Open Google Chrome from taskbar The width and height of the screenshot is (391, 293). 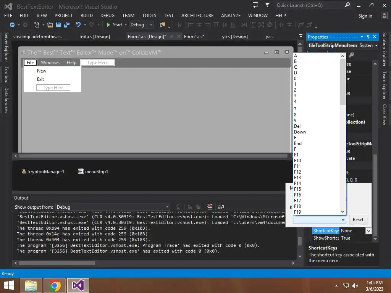coord(55,285)
